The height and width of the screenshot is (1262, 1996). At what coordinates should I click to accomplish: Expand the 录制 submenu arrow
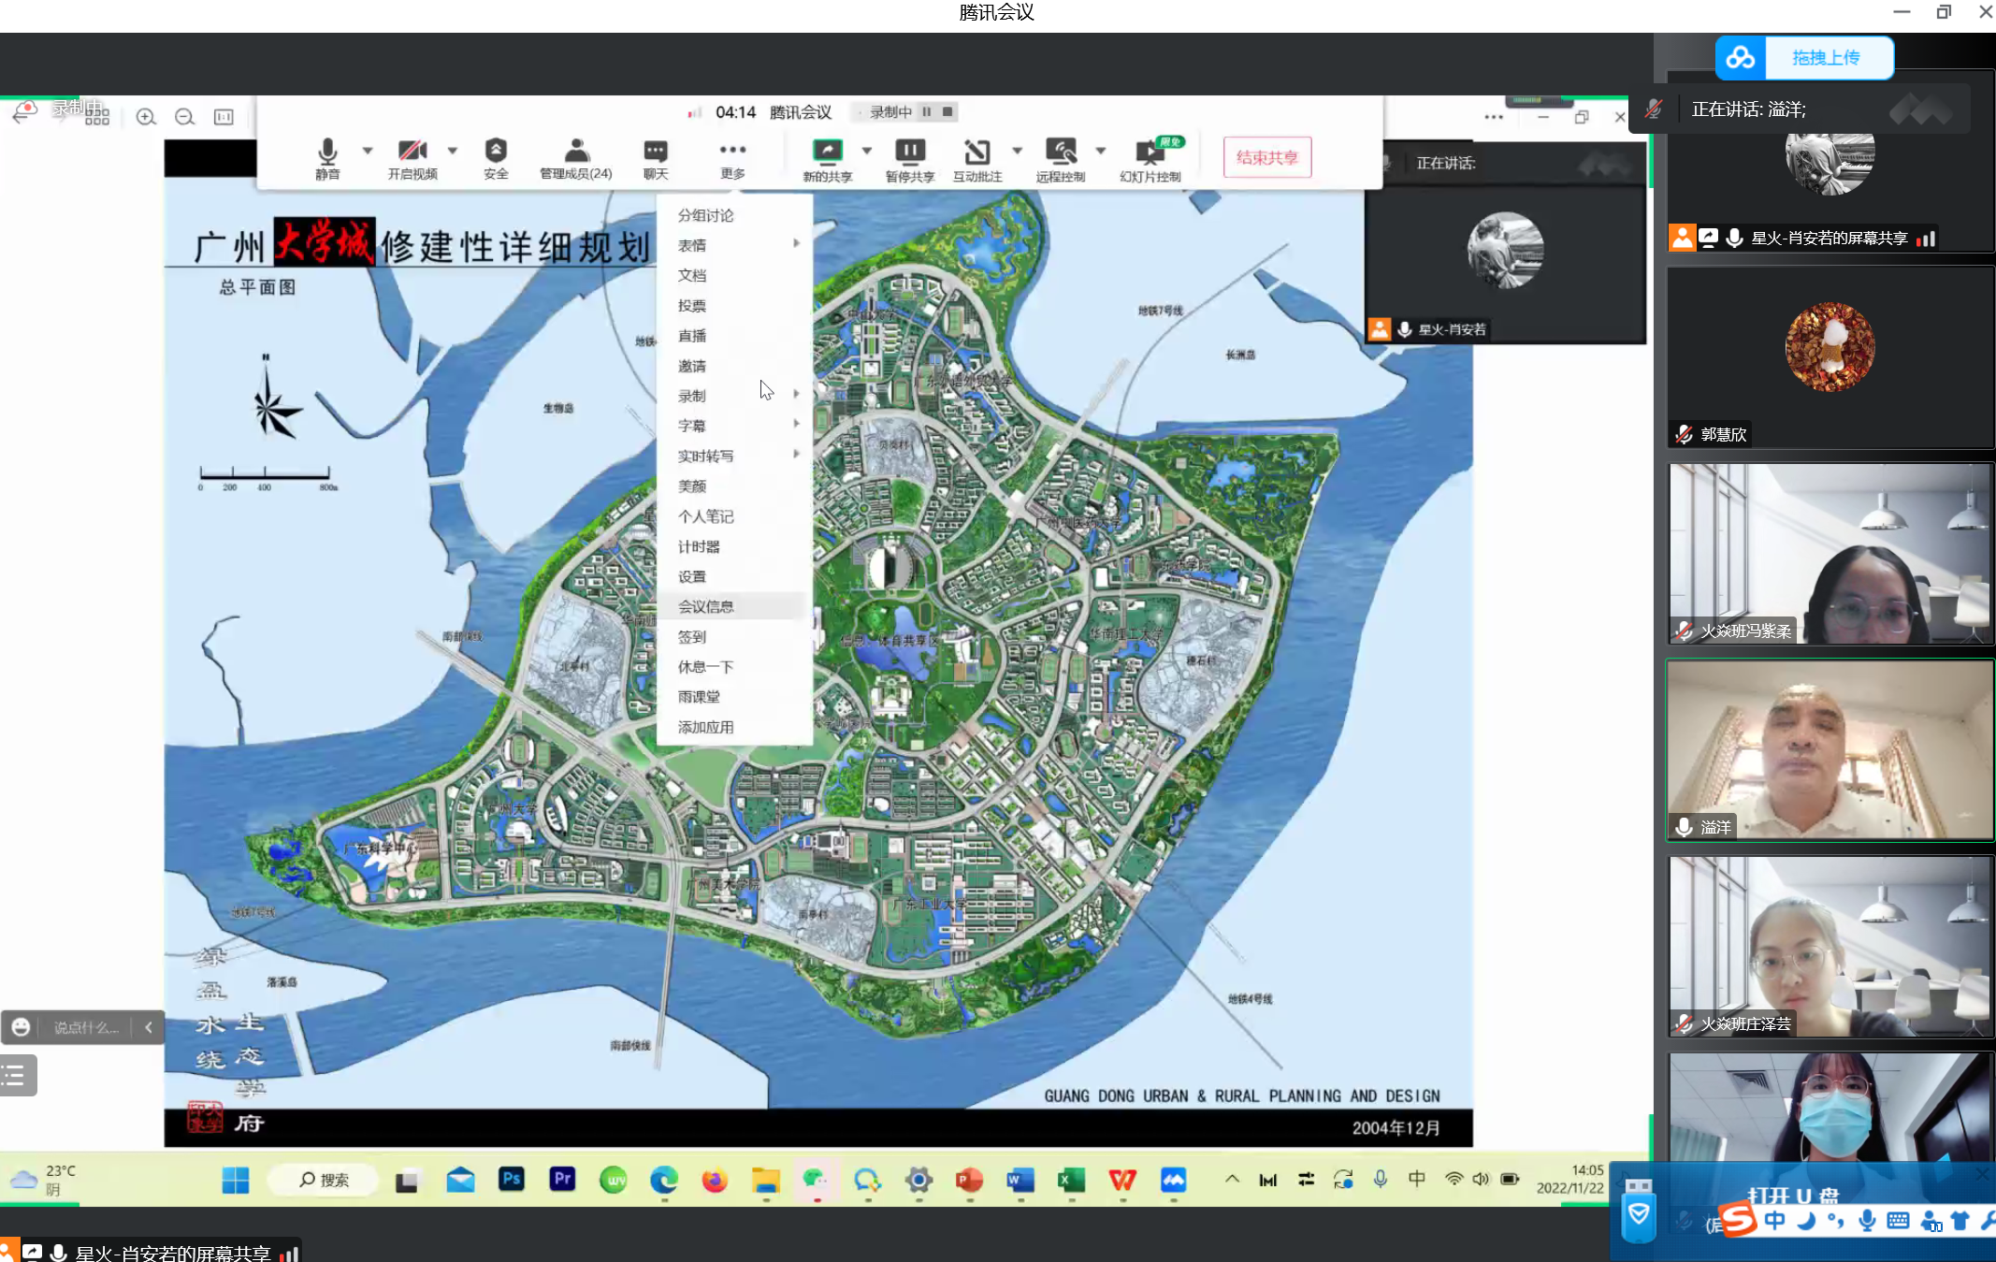(796, 394)
